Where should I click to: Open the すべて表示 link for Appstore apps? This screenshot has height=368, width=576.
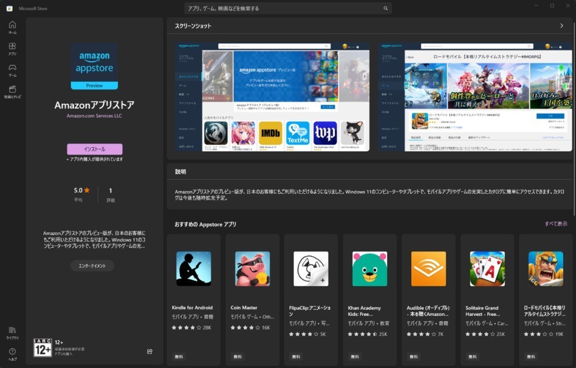[557, 223]
